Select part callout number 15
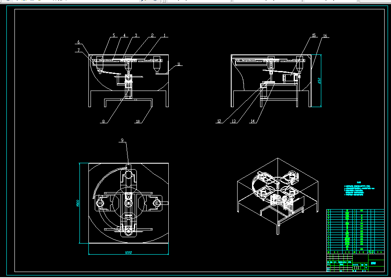 (314, 35)
